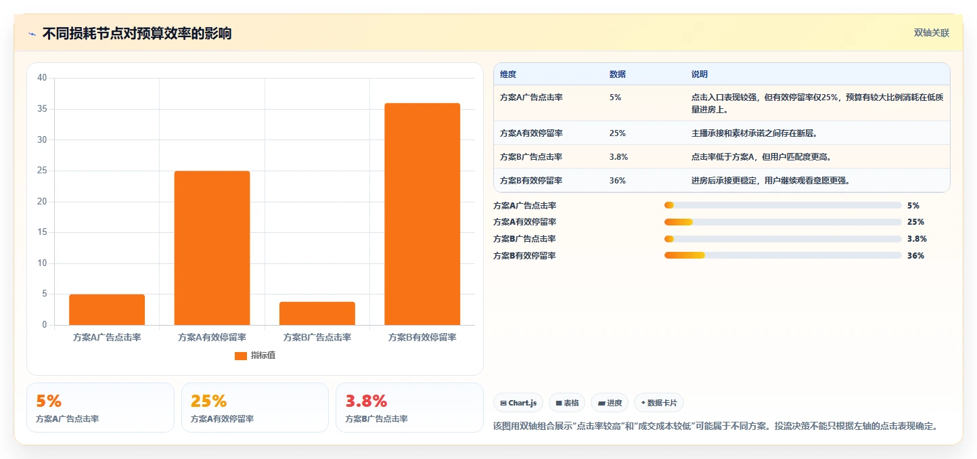Viewport: 977px width, 459px height.
Task: Click the 40 tick on the y-axis
Action: (42, 78)
